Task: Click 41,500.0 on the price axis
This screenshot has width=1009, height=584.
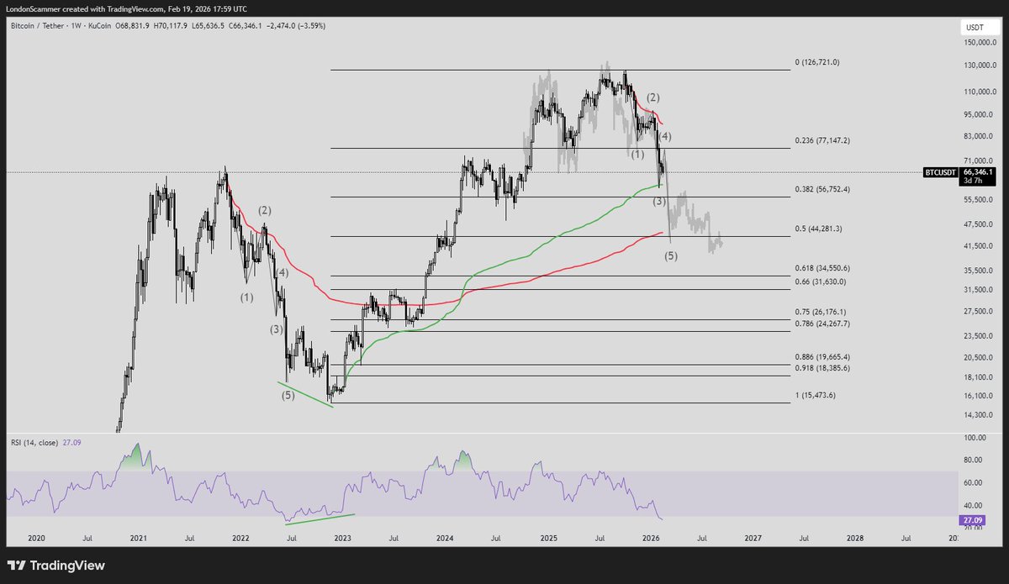Action: 980,245
